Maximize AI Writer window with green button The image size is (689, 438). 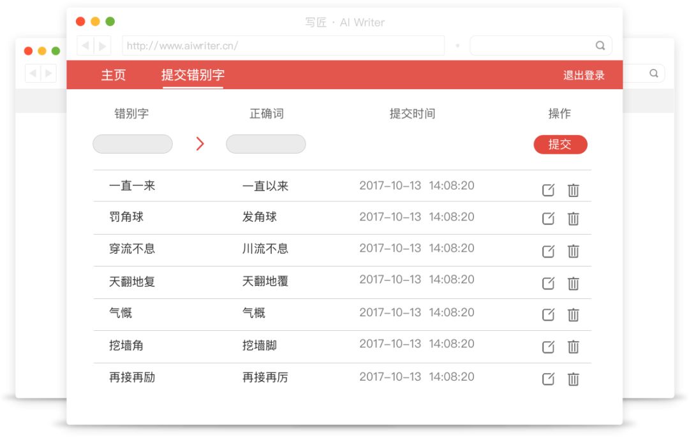click(x=110, y=22)
